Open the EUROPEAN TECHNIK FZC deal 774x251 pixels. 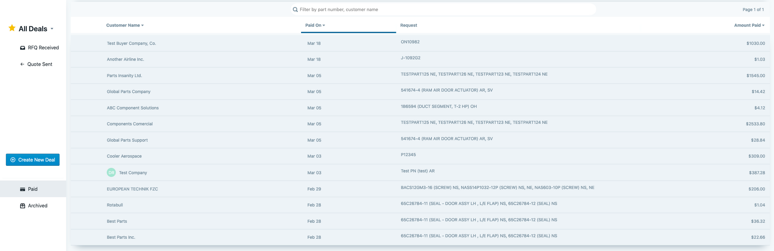coord(132,189)
